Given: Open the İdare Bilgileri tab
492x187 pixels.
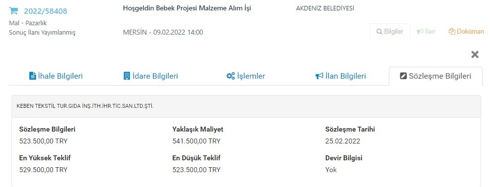Looking at the screenshot, I should tap(151, 76).
